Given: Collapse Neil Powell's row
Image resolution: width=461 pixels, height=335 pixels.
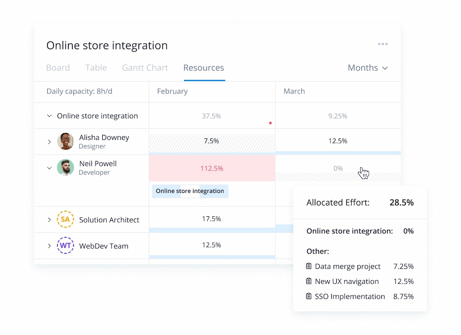Looking at the screenshot, I should tap(50, 168).
